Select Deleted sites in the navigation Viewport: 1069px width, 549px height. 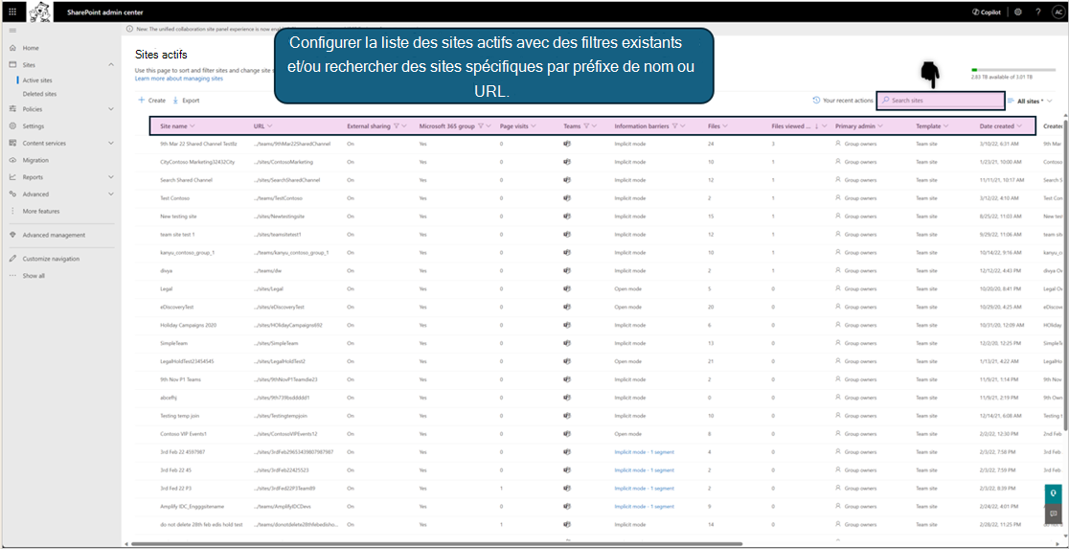39,94
